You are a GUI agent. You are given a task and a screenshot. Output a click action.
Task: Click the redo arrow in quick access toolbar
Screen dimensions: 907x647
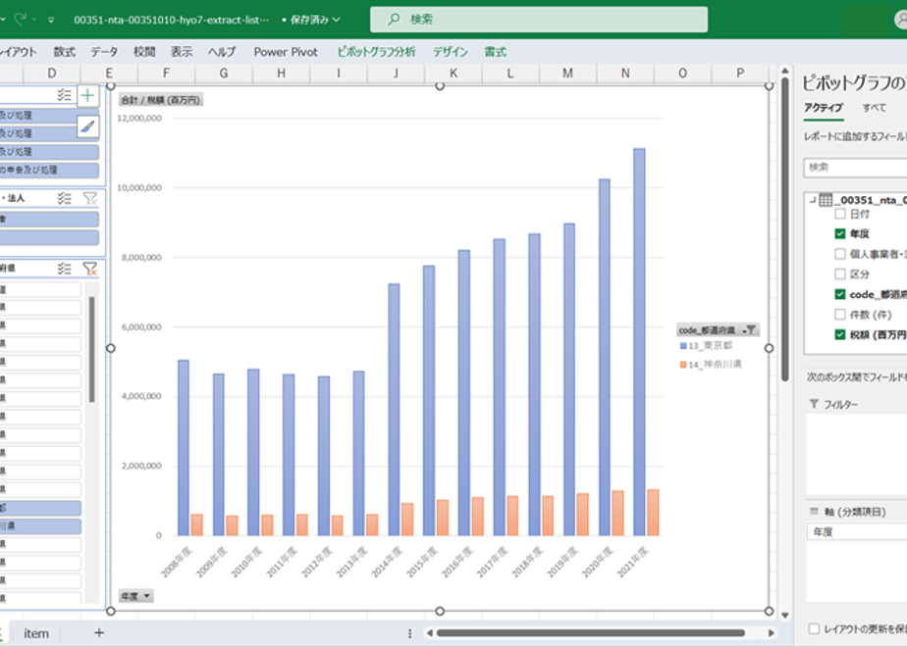click(x=21, y=19)
